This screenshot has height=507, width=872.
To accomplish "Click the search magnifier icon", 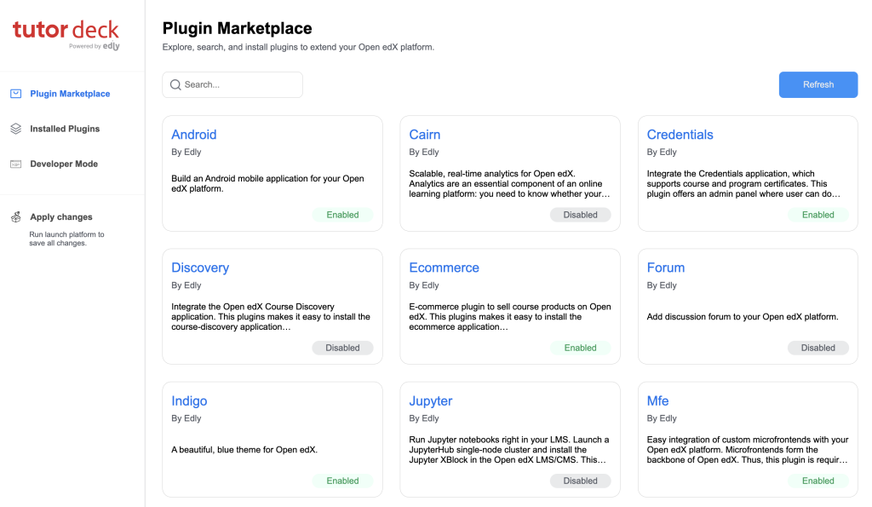I will (175, 85).
